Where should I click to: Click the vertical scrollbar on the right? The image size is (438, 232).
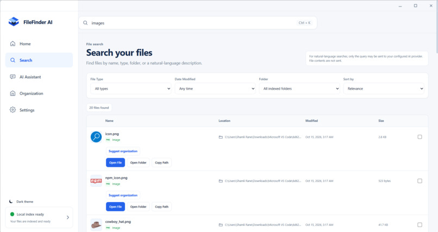click(436, 27)
